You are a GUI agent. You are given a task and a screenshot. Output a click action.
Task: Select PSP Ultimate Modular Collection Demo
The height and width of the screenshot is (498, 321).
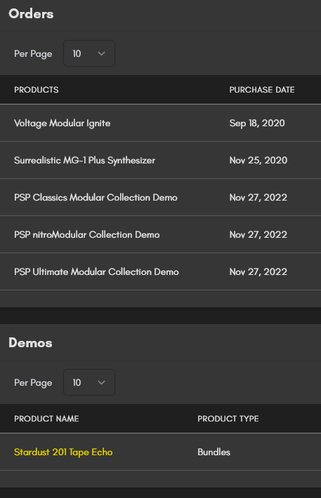pos(96,272)
